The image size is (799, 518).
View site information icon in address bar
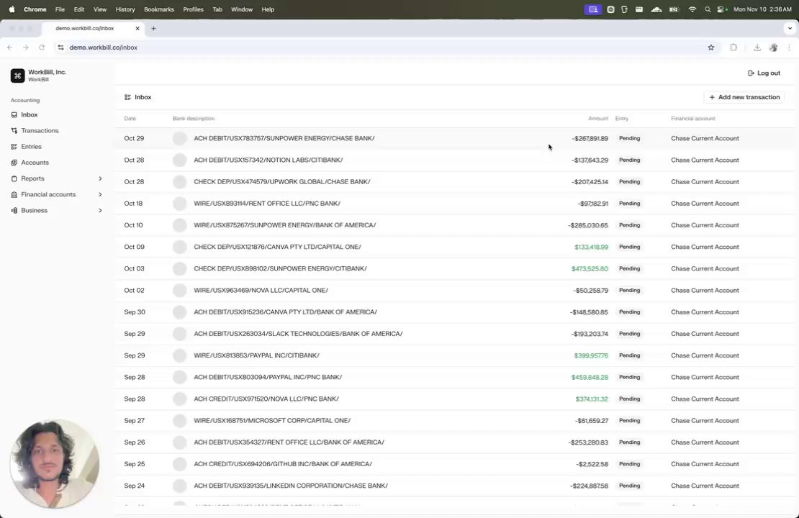click(x=60, y=47)
